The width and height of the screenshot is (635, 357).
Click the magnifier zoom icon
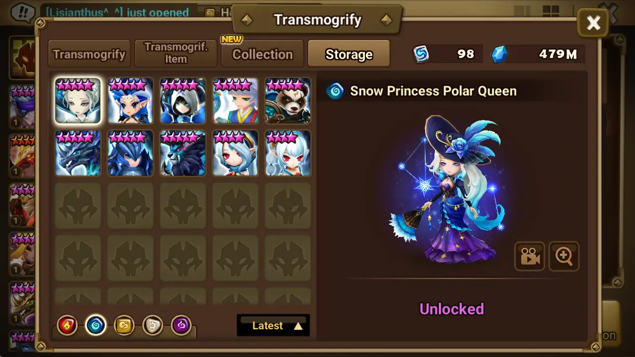564,256
